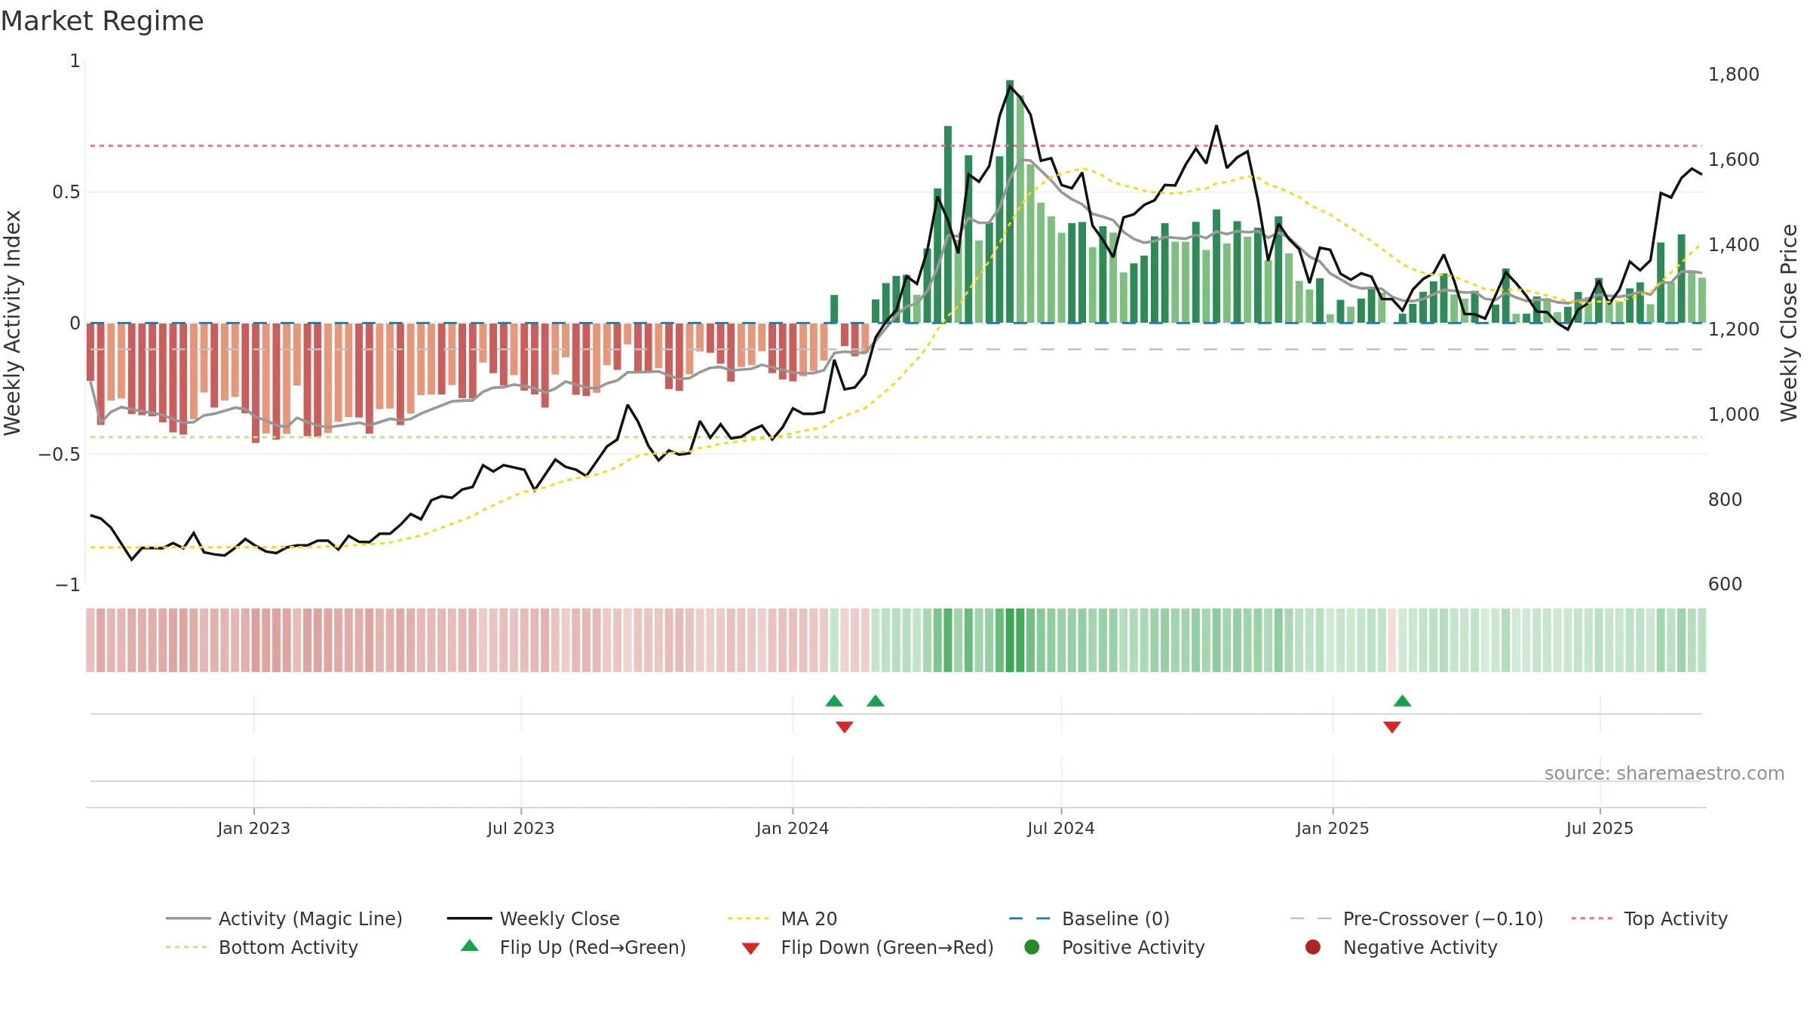Click the Negative Activity red circle icon

tap(1313, 947)
